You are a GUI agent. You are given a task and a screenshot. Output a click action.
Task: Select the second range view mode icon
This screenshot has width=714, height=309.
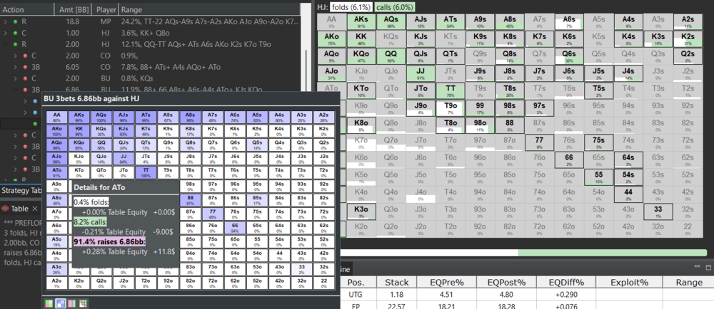[x=61, y=303]
